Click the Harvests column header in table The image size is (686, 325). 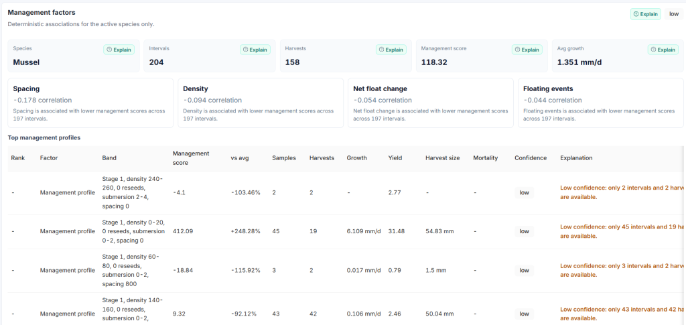click(322, 158)
